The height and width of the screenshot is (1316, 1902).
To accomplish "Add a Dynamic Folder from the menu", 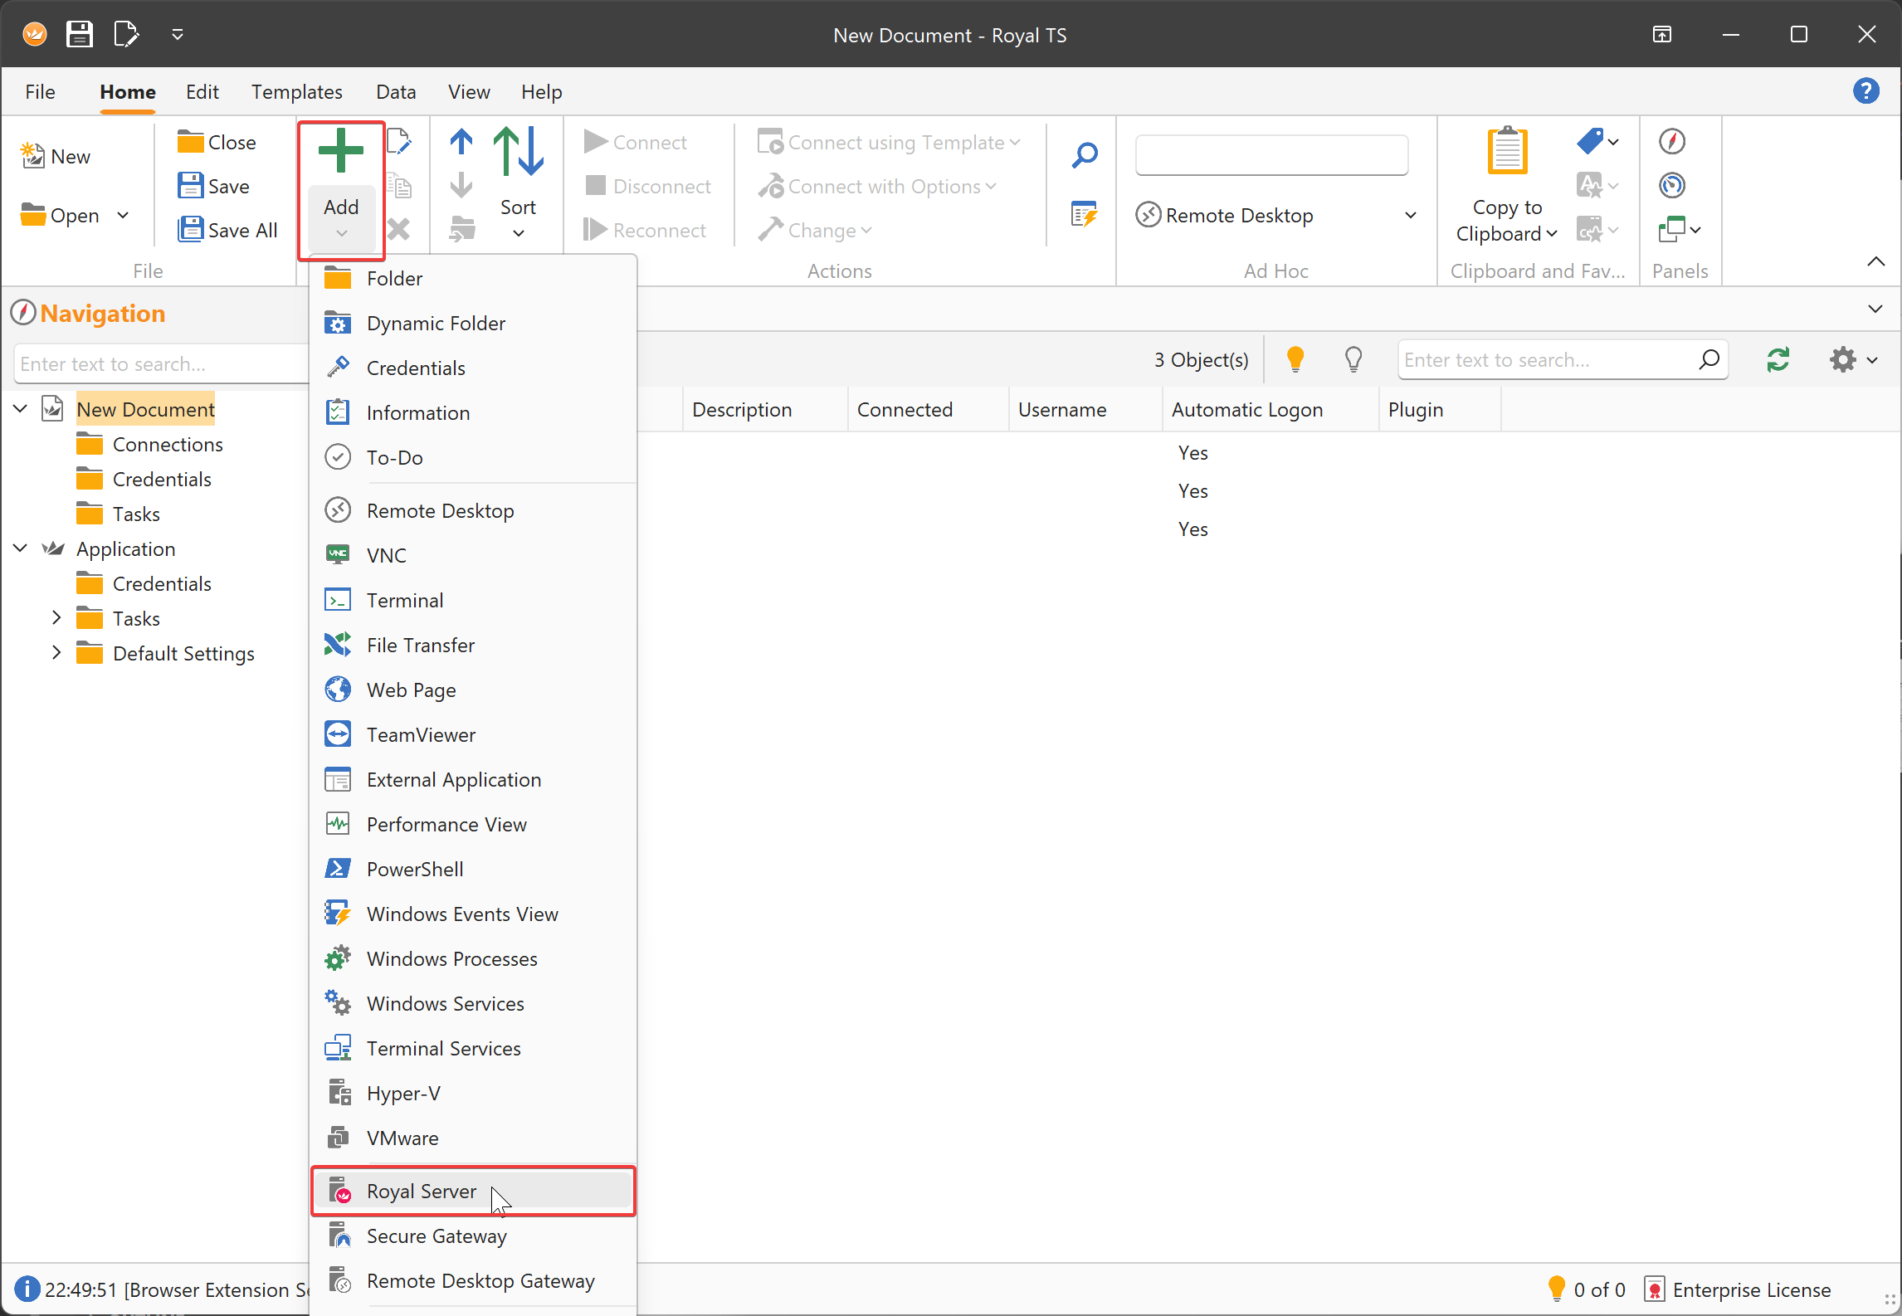I will coord(474,323).
